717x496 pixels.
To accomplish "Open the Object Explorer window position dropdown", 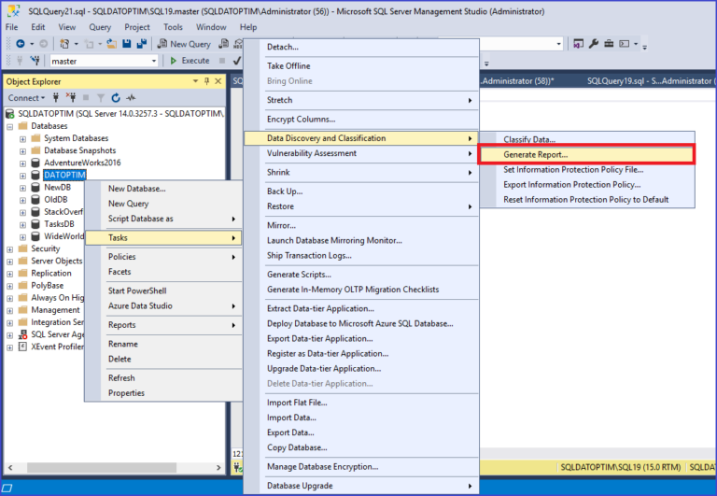I will (x=195, y=81).
